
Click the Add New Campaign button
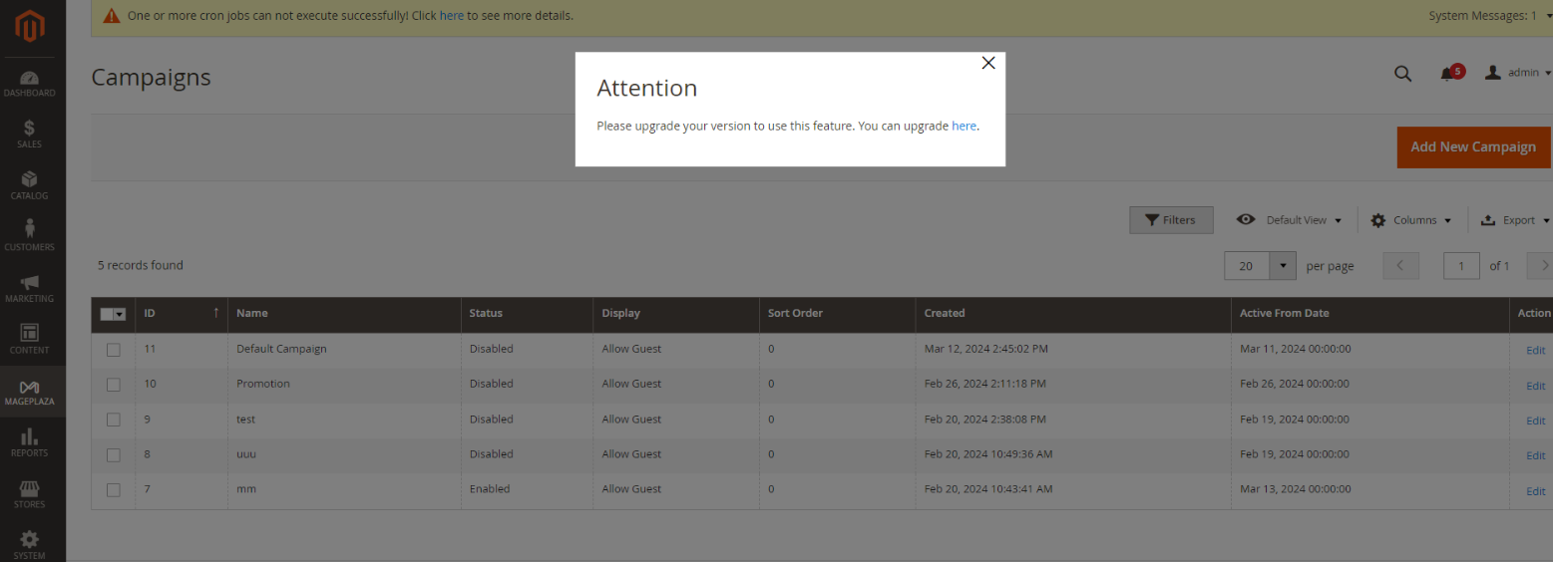(1472, 146)
